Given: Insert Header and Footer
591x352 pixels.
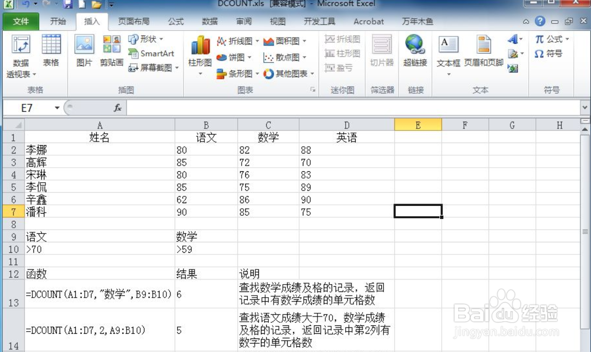Looking at the screenshot, I should click(483, 52).
